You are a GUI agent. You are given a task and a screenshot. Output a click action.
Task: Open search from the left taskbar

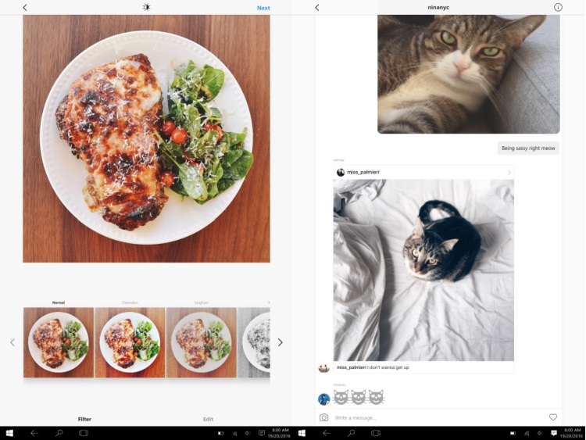pyautogui.click(x=59, y=433)
